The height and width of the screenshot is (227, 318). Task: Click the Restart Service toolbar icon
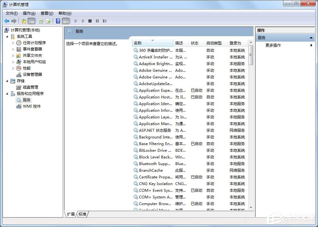[105, 21]
